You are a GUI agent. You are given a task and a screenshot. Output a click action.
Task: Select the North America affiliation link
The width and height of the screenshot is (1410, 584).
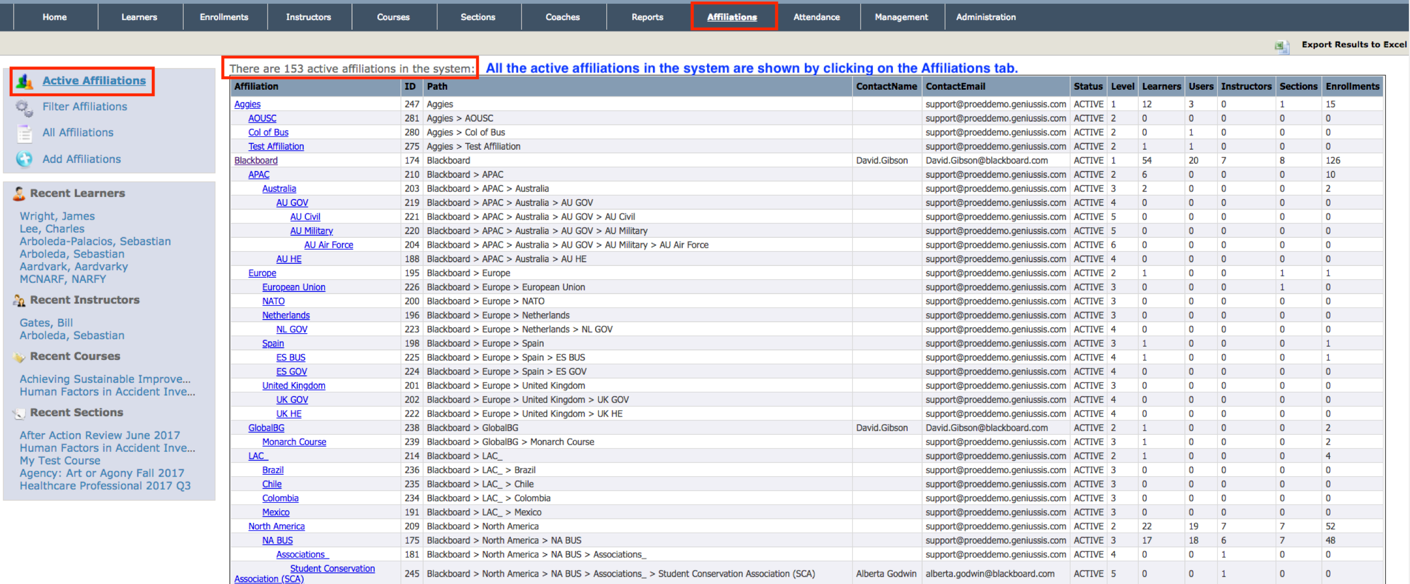pos(277,526)
